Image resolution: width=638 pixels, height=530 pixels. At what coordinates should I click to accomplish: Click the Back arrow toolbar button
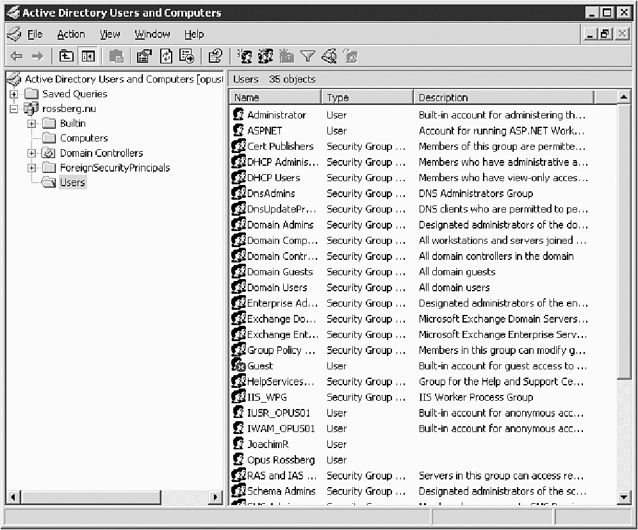click(x=17, y=56)
